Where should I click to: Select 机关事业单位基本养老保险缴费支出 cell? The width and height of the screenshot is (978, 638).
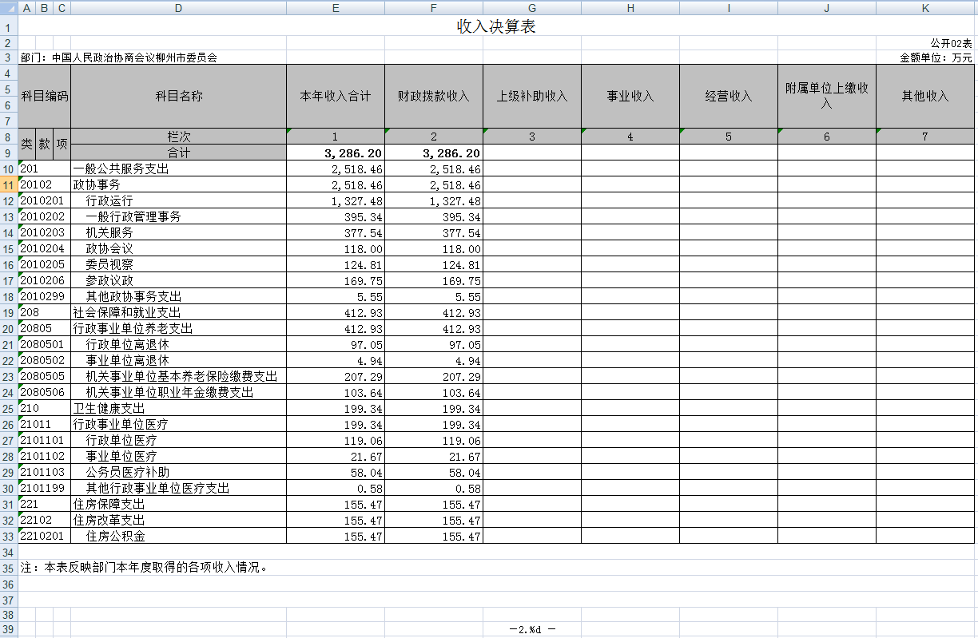179,376
